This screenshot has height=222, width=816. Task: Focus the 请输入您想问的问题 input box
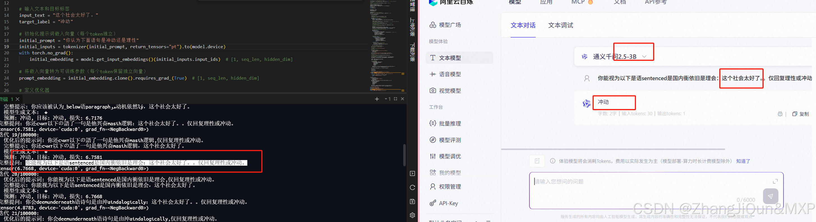[656, 190]
